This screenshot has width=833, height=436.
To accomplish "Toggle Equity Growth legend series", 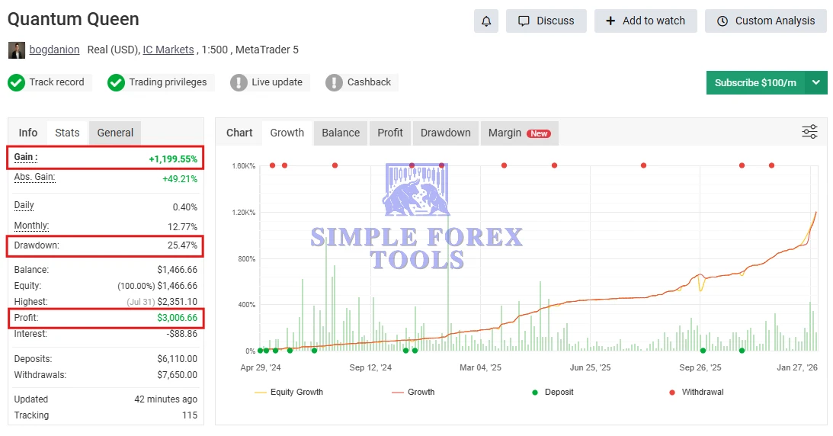I will point(289,392).
